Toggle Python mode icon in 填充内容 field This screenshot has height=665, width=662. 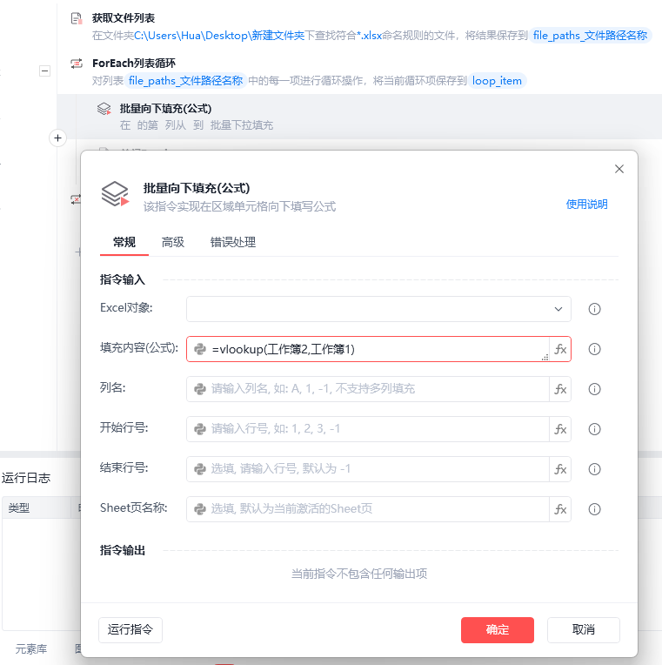point(200,349)
